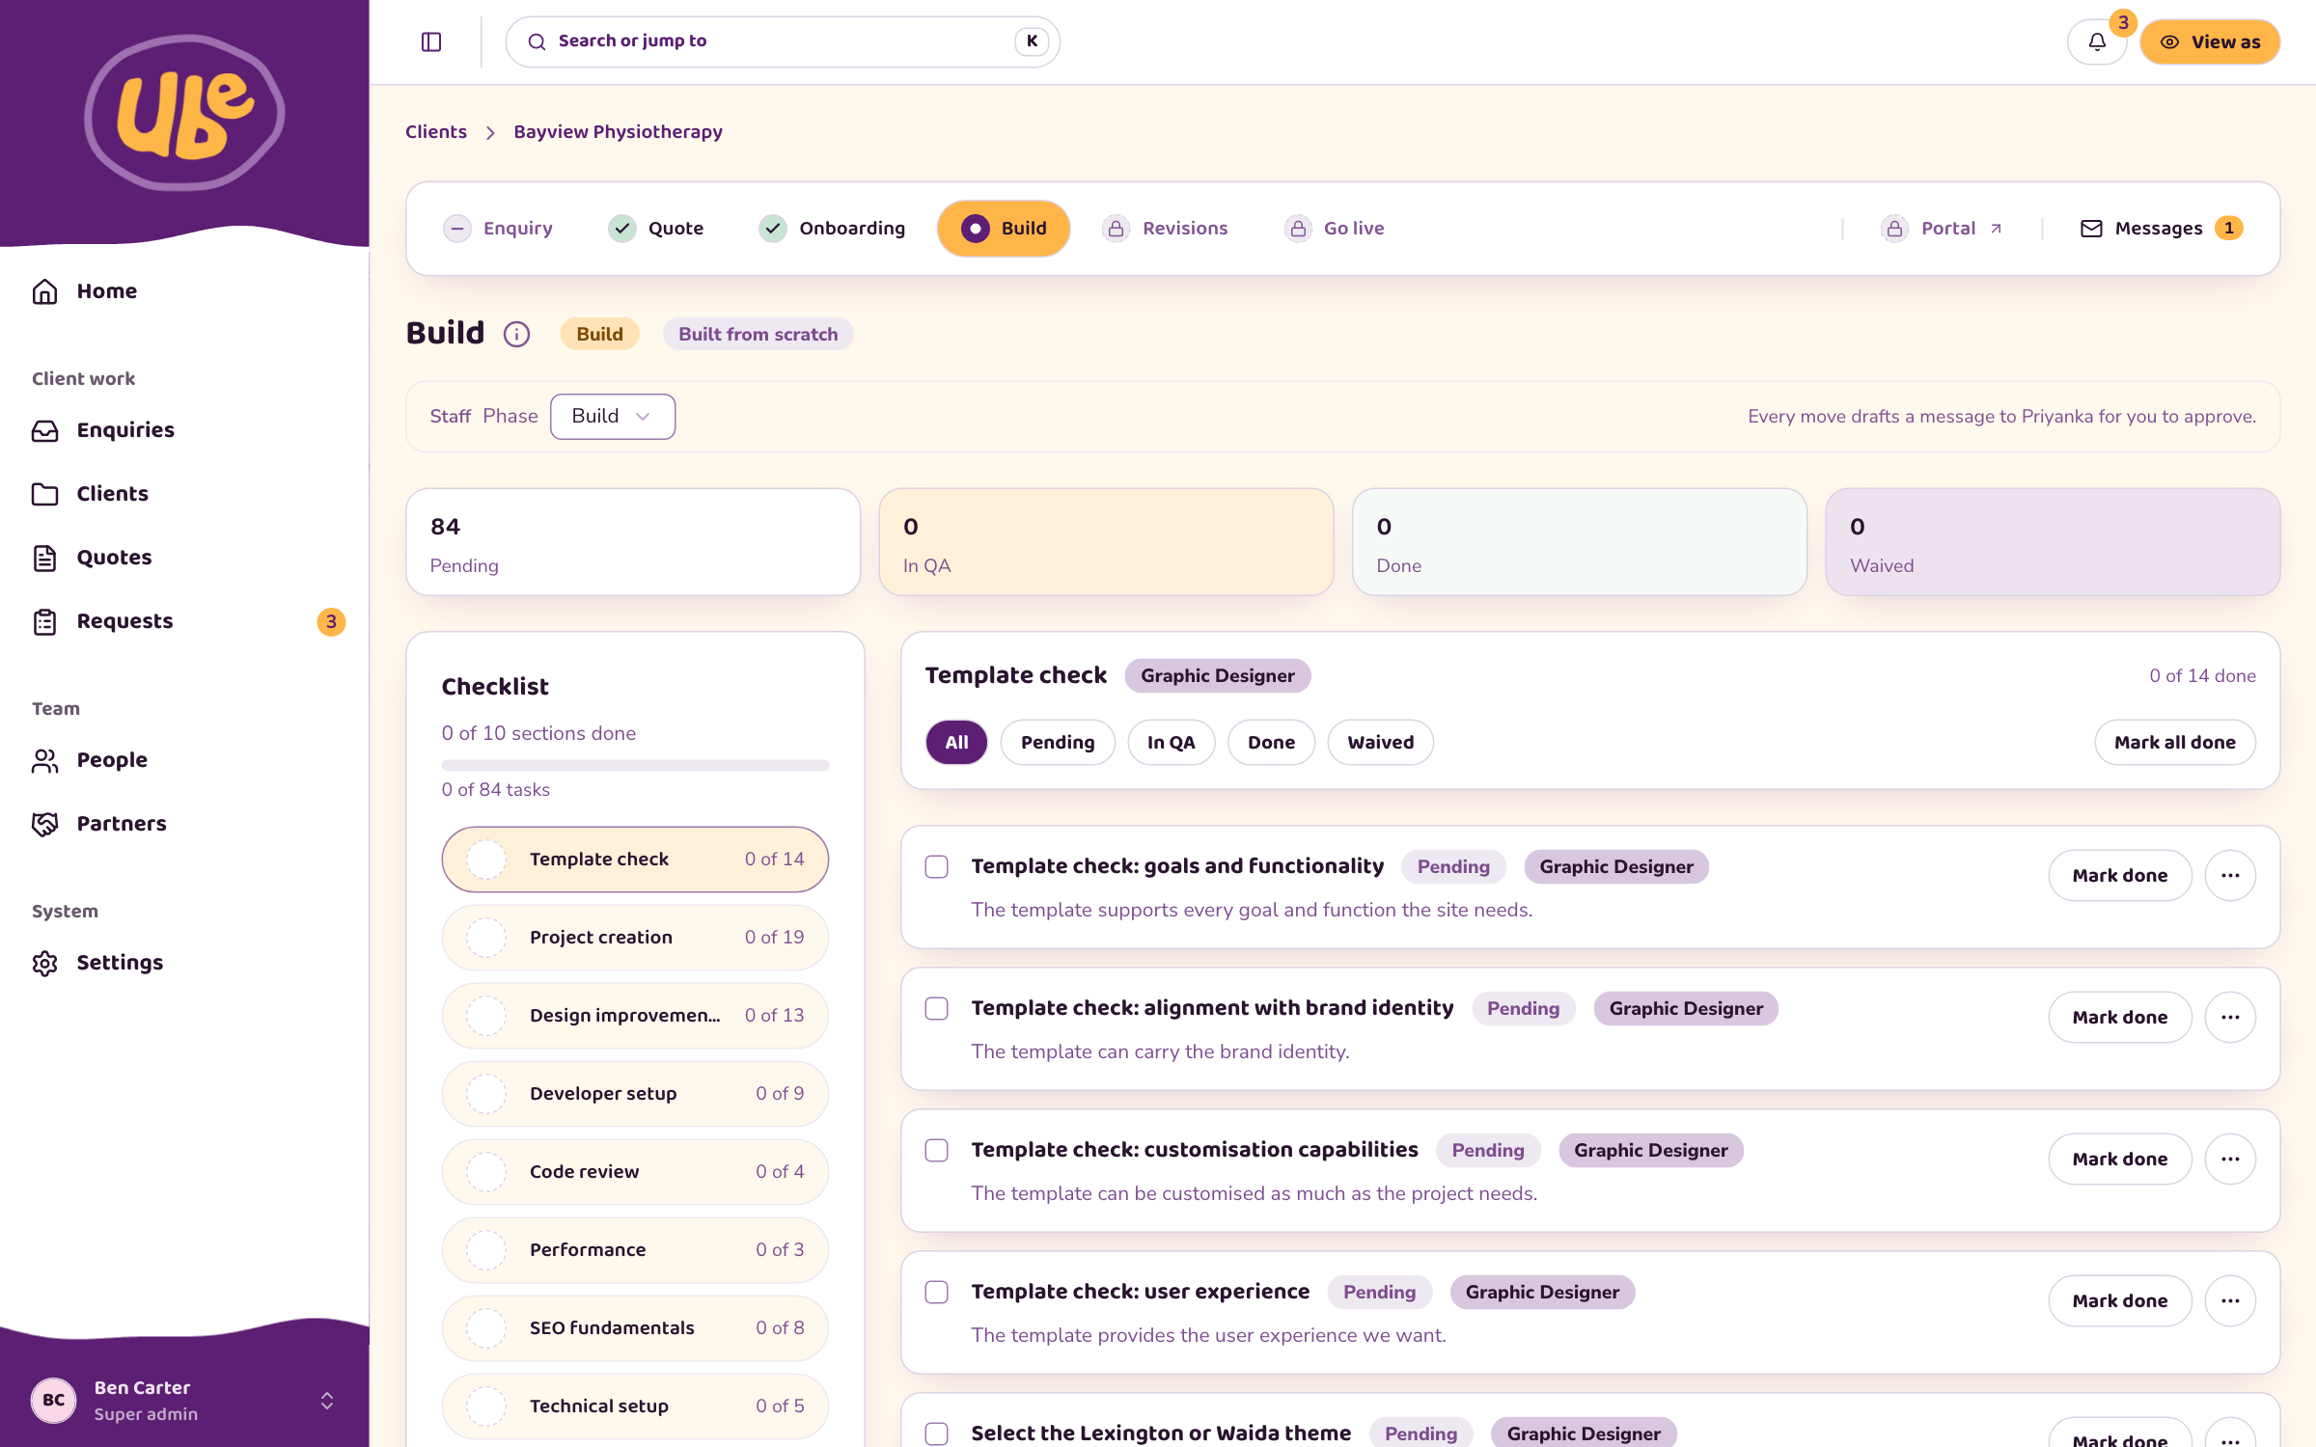Click the Ube logo

(x=184, y=113)
